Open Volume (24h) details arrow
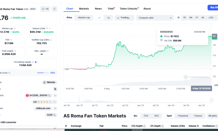 50,28
